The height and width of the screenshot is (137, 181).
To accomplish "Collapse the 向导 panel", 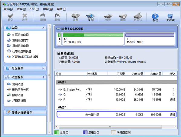I will click(43, 28).
